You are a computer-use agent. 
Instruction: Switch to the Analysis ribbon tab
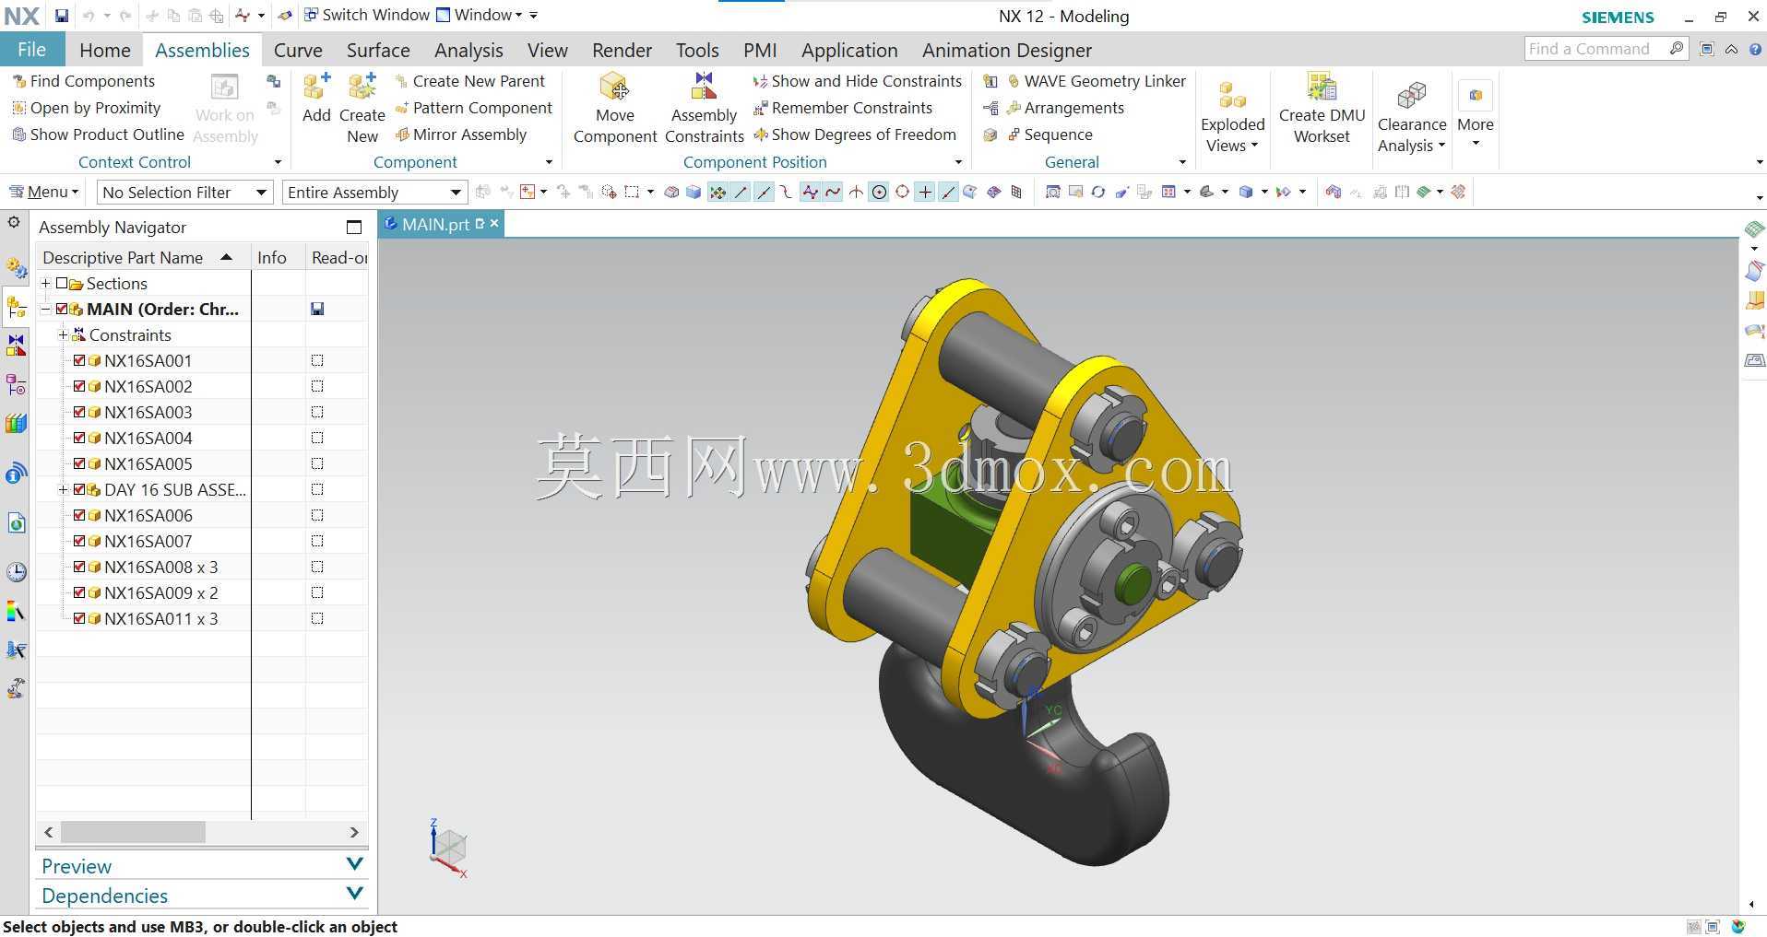[468, 50]
